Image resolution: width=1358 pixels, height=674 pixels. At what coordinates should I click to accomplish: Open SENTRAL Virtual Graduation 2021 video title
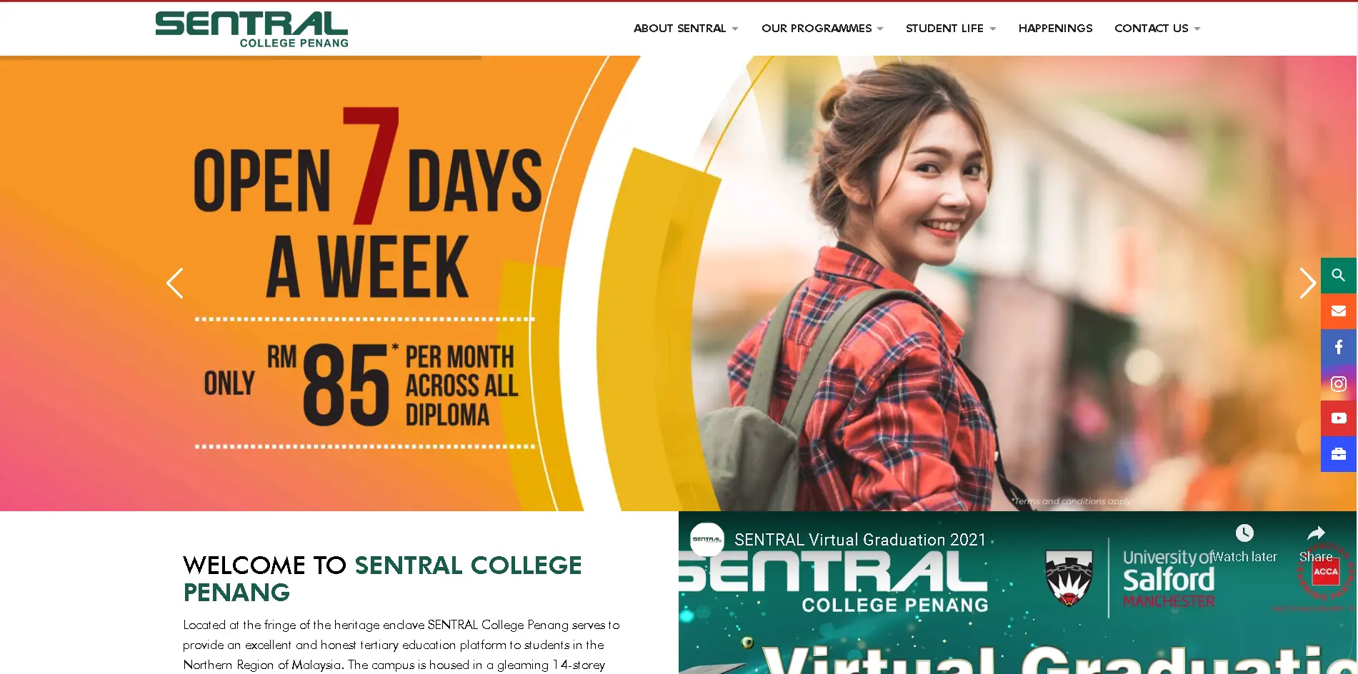coord(860,540)
